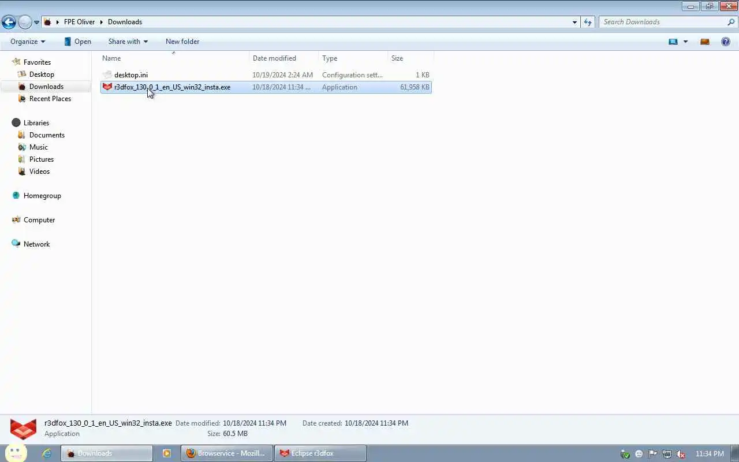Select r3dfox_130_0_1_en_US_win32_insta.exe file name
This screenshot has width=739, height=462.
point(172,87)
